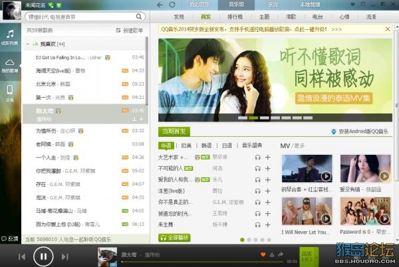This screenshot has width=399, height=267.
Task: Open the I Will Never Let You MV thumbnail
Action: pyautogui.click(x=307, y=211)
